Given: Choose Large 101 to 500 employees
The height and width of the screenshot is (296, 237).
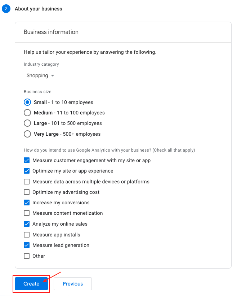Looking at the screenshot, I should pyautogui.click(x=27, y=123).
